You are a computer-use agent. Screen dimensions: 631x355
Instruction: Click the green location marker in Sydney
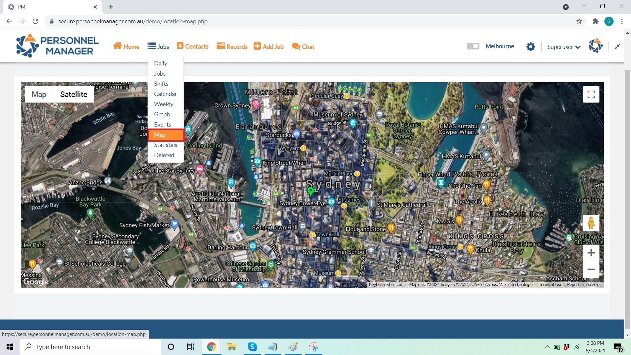tap(310, 191)
